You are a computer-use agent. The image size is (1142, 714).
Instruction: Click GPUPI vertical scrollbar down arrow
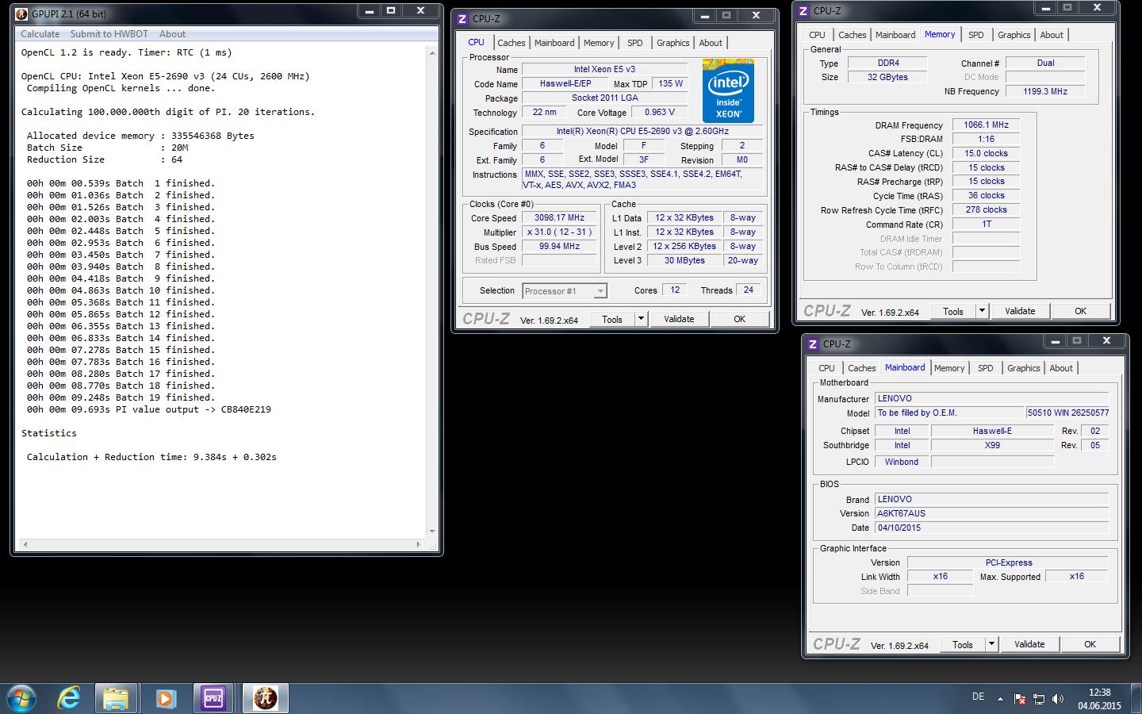point(432,532)
